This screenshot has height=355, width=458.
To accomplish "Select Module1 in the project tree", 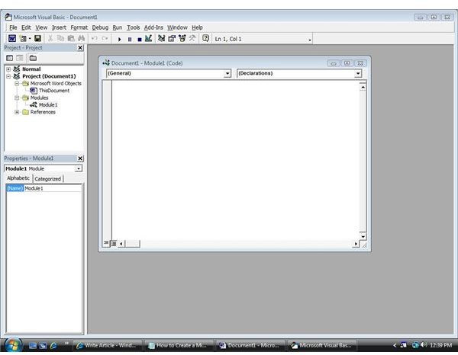I will [x=48, y=105].
